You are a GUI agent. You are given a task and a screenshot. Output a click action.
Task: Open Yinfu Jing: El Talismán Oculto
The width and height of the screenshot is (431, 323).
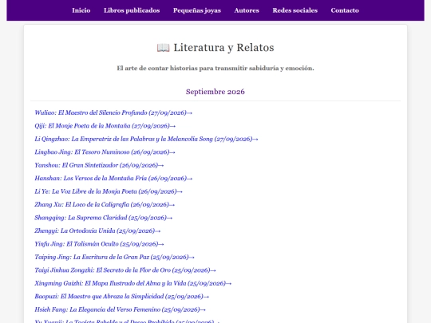coord(99,244)
